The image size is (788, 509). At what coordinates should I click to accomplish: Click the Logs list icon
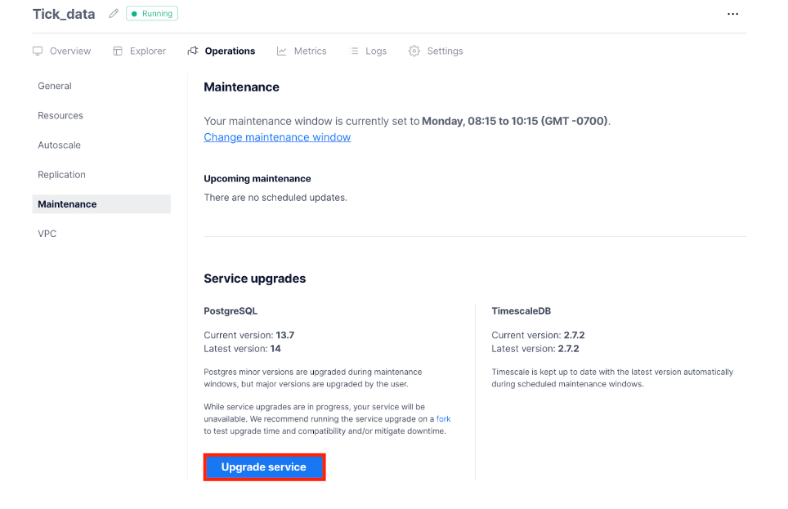354,51
